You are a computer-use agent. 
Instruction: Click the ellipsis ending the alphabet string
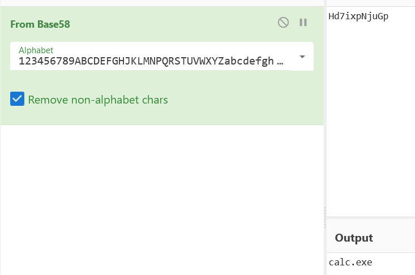click(280, 62)
